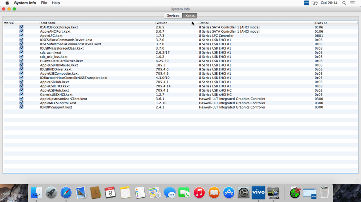Sort by the Kext name column header
Screen dimensions: 361x202
pyautogui.click(x=97, y=23)
